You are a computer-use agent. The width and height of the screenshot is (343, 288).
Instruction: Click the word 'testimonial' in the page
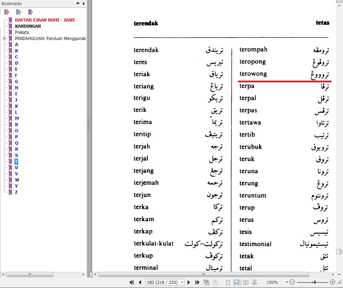coord(255,244)
